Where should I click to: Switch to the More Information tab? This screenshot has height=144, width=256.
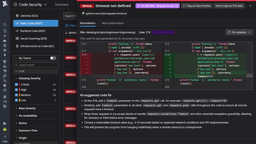(113, 23)
